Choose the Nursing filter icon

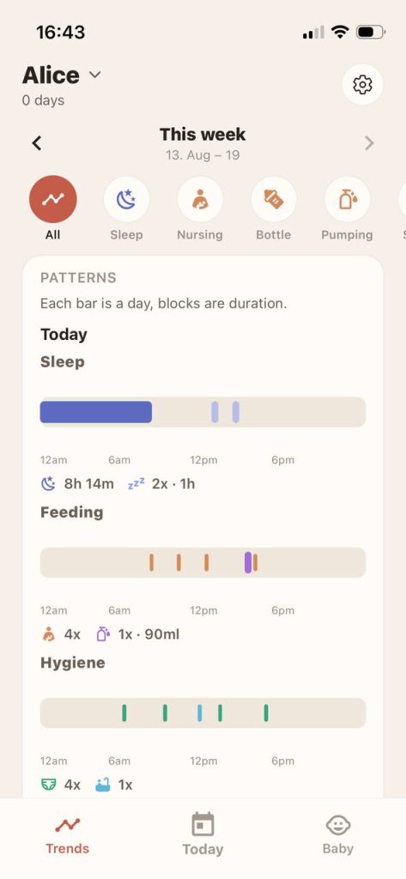[x=200, y=199]
